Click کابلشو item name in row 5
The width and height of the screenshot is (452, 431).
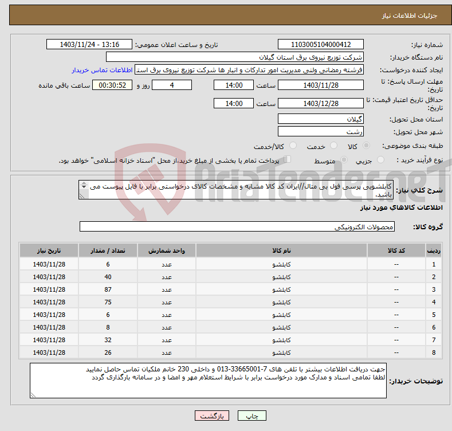coord(281,315)
